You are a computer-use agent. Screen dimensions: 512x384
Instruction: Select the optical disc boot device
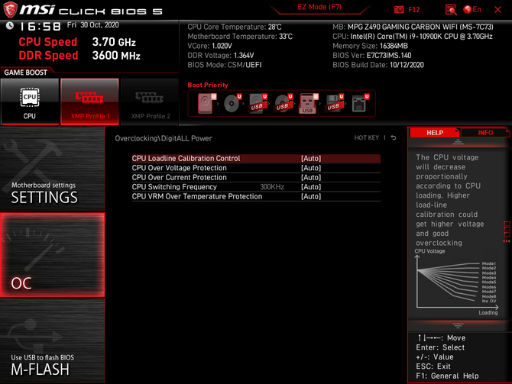click(x=232, y=103)
